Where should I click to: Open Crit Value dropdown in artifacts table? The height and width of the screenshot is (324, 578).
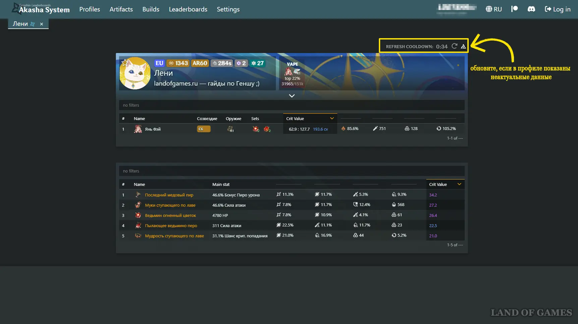click(x=459, y=184)
